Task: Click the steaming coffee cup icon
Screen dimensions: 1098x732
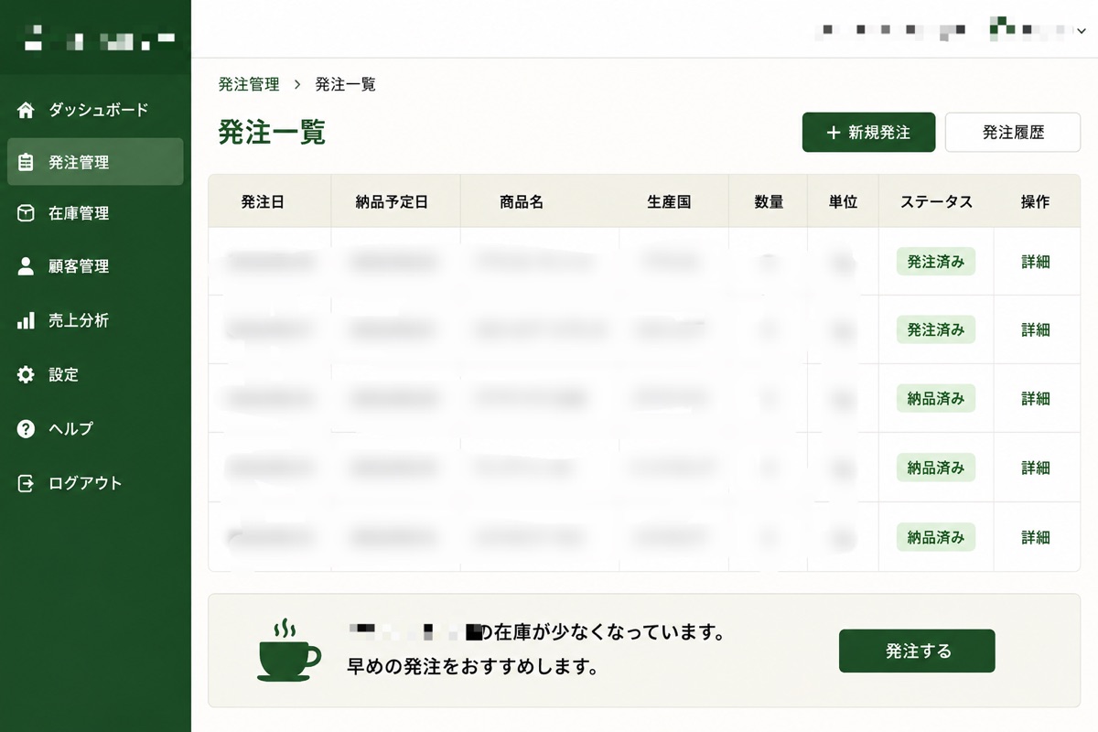Action: pyautogui.click(x=288, y=650)
